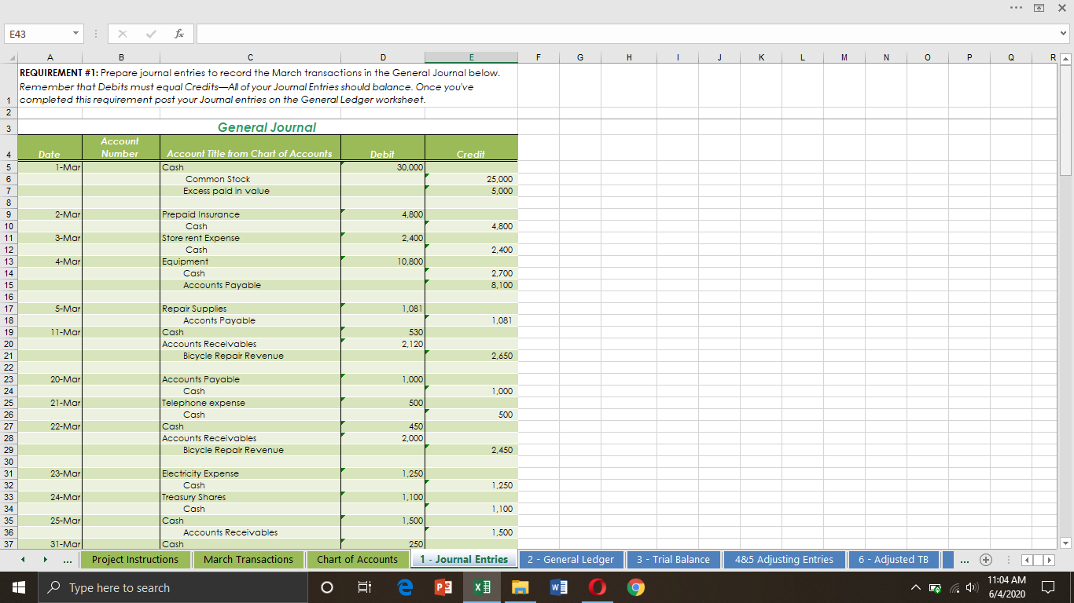Click the Insert Function (fx) icon
Viewport: 1074px width, 603px height.
tap(178, 34)
